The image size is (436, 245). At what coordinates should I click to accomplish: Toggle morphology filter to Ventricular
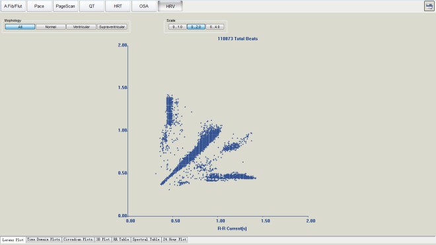[81, 26]
